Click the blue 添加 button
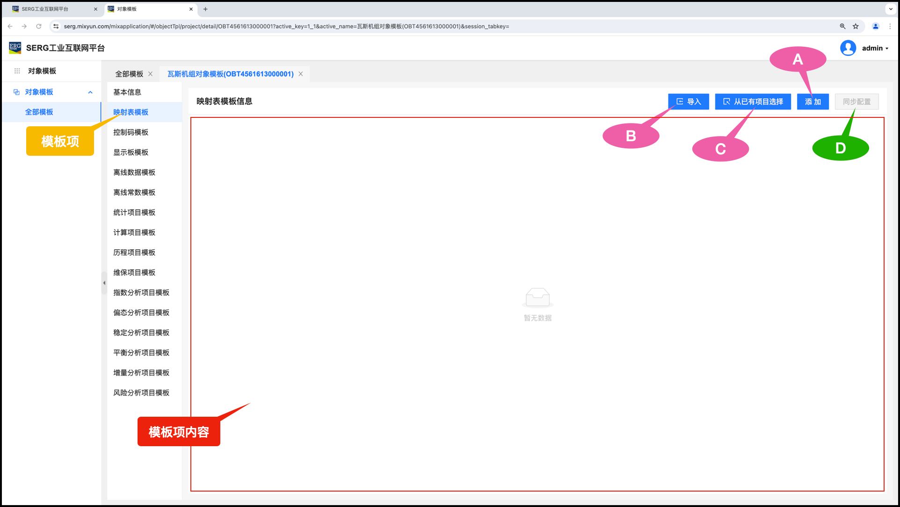 (813, 101)
